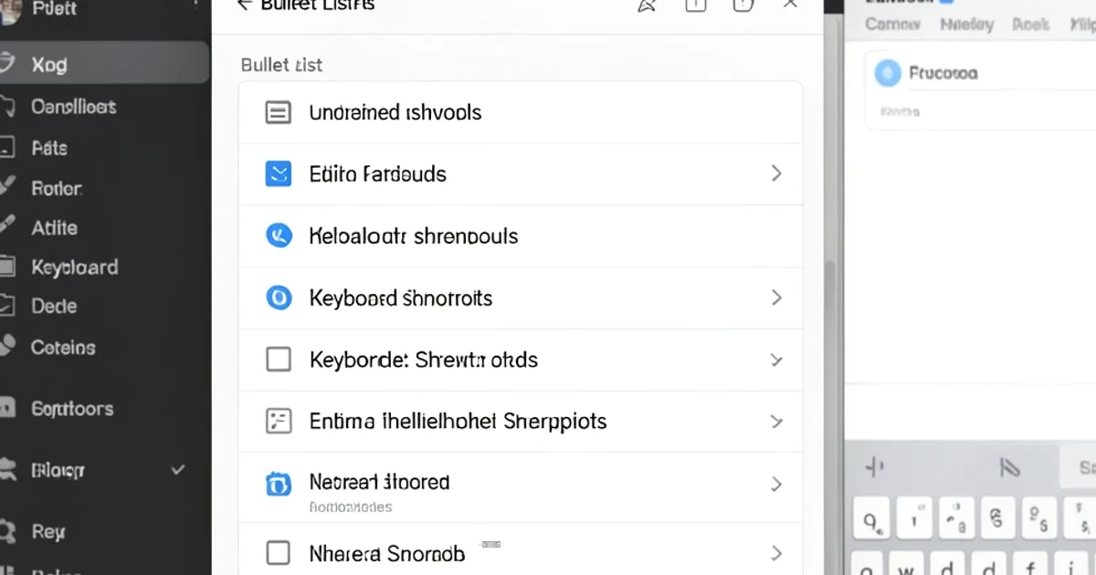1096x575 pixels.
Task: Click the blue envelope icon beside Edito Fardouds
Action: [x=279, y=173]
